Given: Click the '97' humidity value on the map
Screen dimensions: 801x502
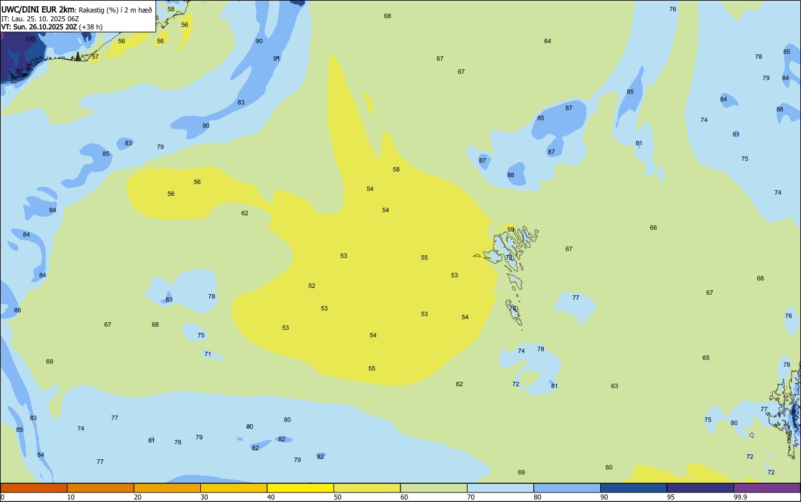Looking at the screenshot, I should click(19, 71).
